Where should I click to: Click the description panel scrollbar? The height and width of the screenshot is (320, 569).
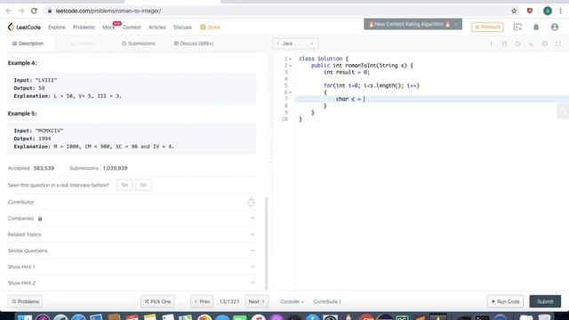click(x=266, y=243)
